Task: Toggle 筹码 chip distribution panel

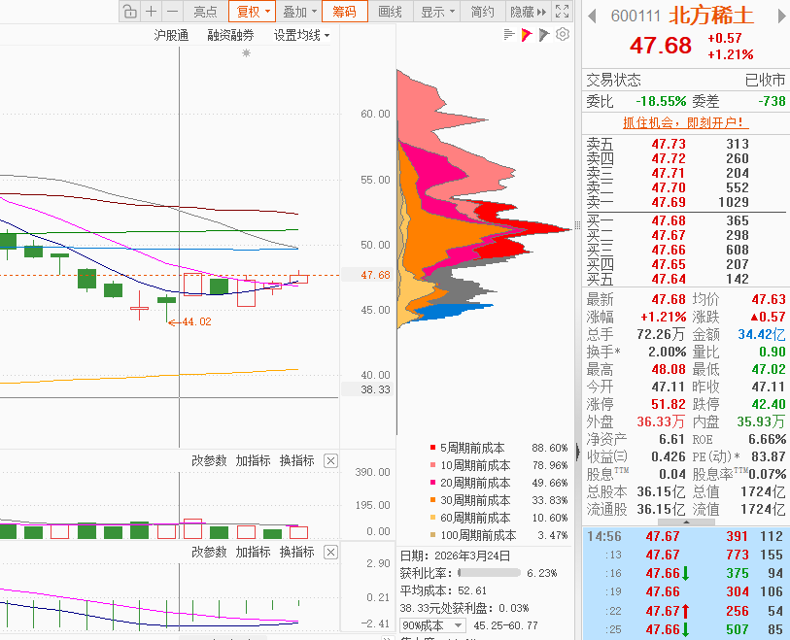Action: [345, 11]
